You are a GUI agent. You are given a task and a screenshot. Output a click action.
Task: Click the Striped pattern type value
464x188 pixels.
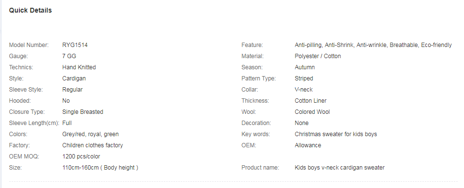click(x=304, y=78)
